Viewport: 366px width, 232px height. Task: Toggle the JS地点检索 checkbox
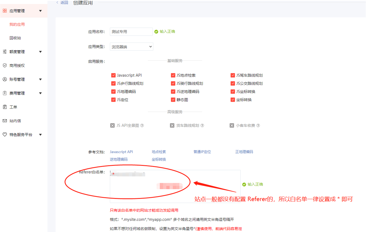173,75
